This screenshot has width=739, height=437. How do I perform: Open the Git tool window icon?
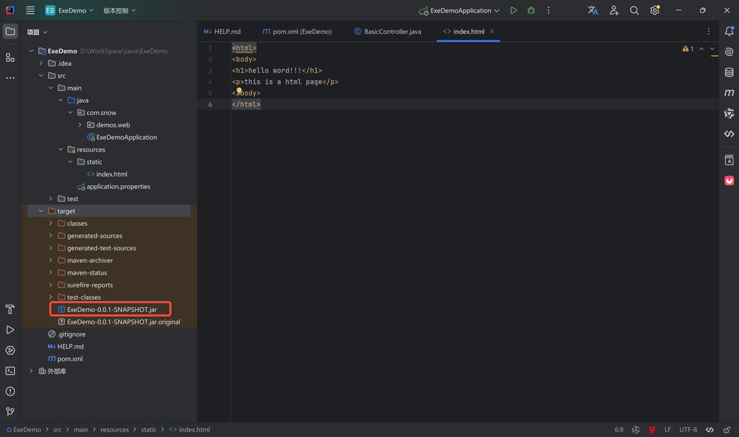[x=10, y=412]
